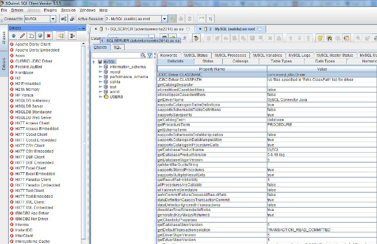Image resolution: width=377 pixels, height=244 pixels.
Task: Click the filter funnel icon above object tree
Action: click(x=150, y=56)
